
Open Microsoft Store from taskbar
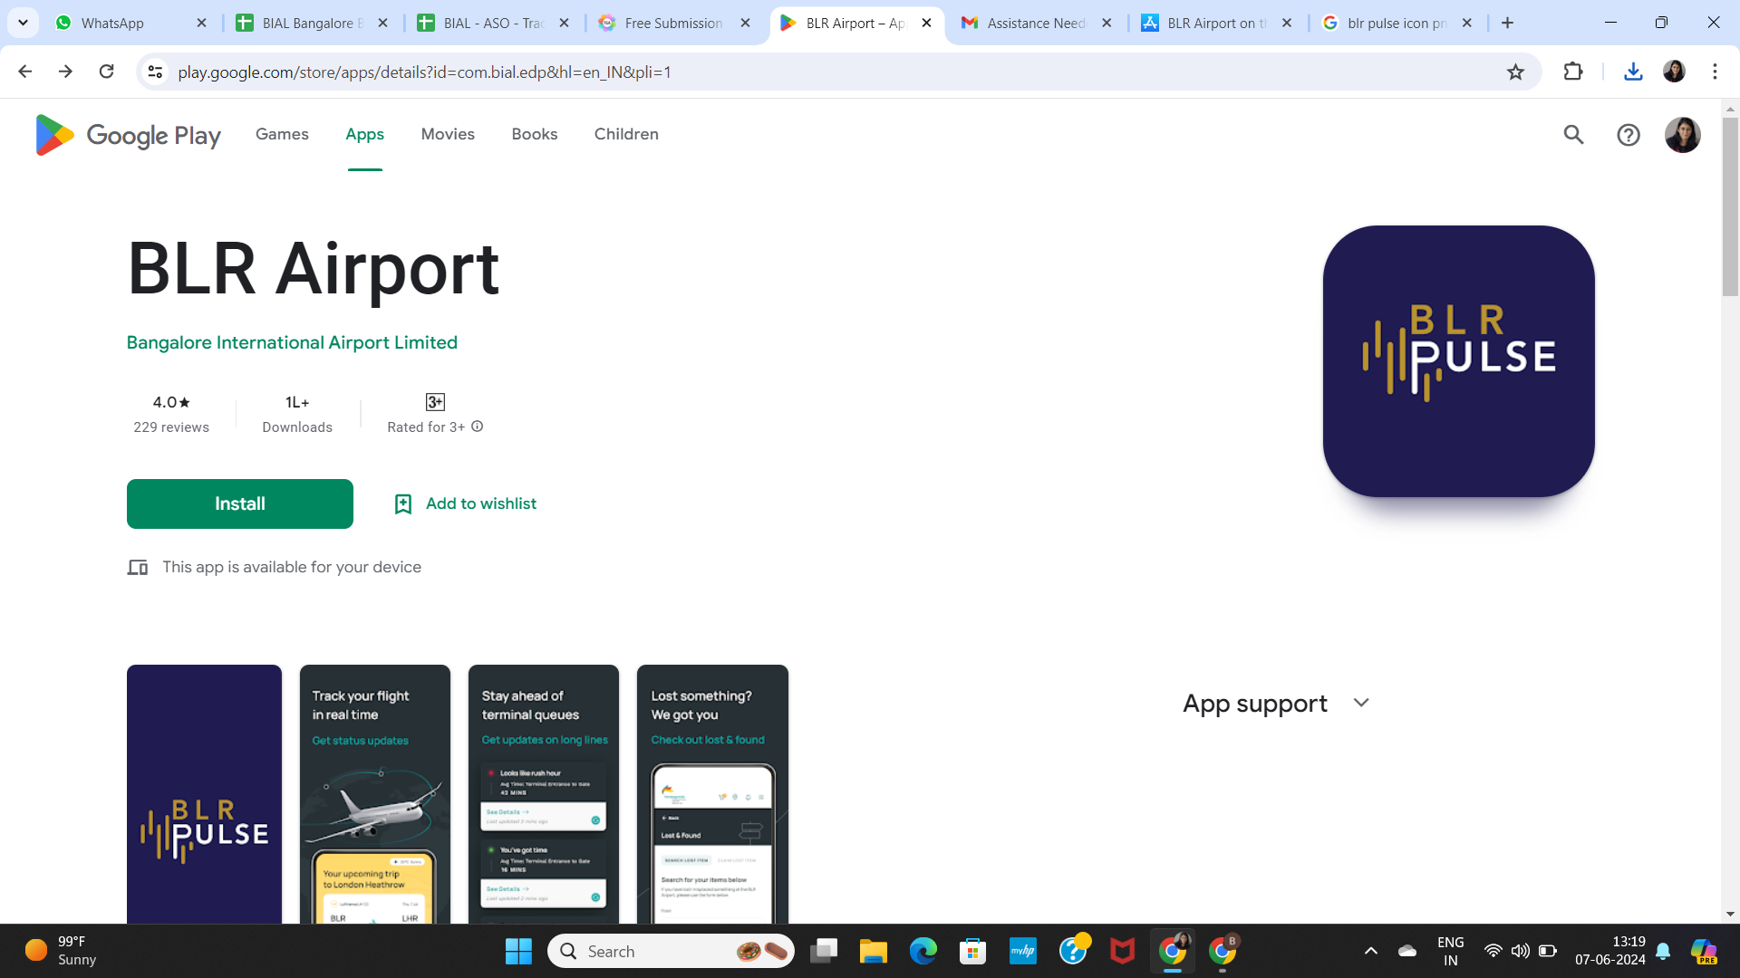pyautogui.click(x=972, y=951)
